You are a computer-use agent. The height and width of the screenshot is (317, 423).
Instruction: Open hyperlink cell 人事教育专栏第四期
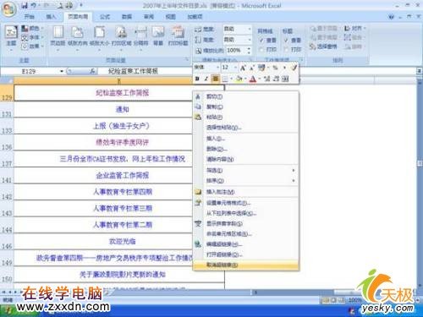click(x=123, y=192)
